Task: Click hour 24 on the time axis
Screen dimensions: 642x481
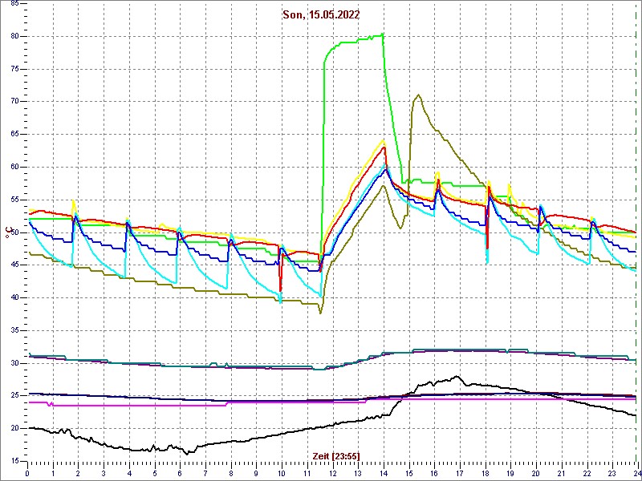Action: (636, 473)
